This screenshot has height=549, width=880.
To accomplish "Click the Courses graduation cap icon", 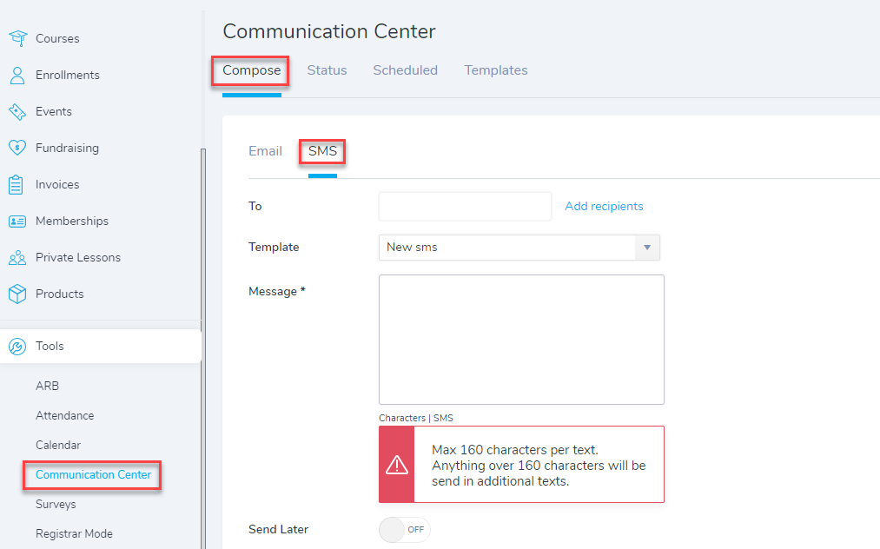I will 18,38.
